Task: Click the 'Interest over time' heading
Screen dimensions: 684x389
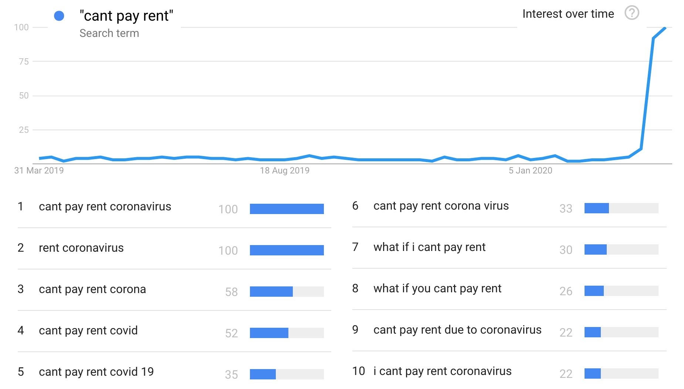Action: click(568, 14)
